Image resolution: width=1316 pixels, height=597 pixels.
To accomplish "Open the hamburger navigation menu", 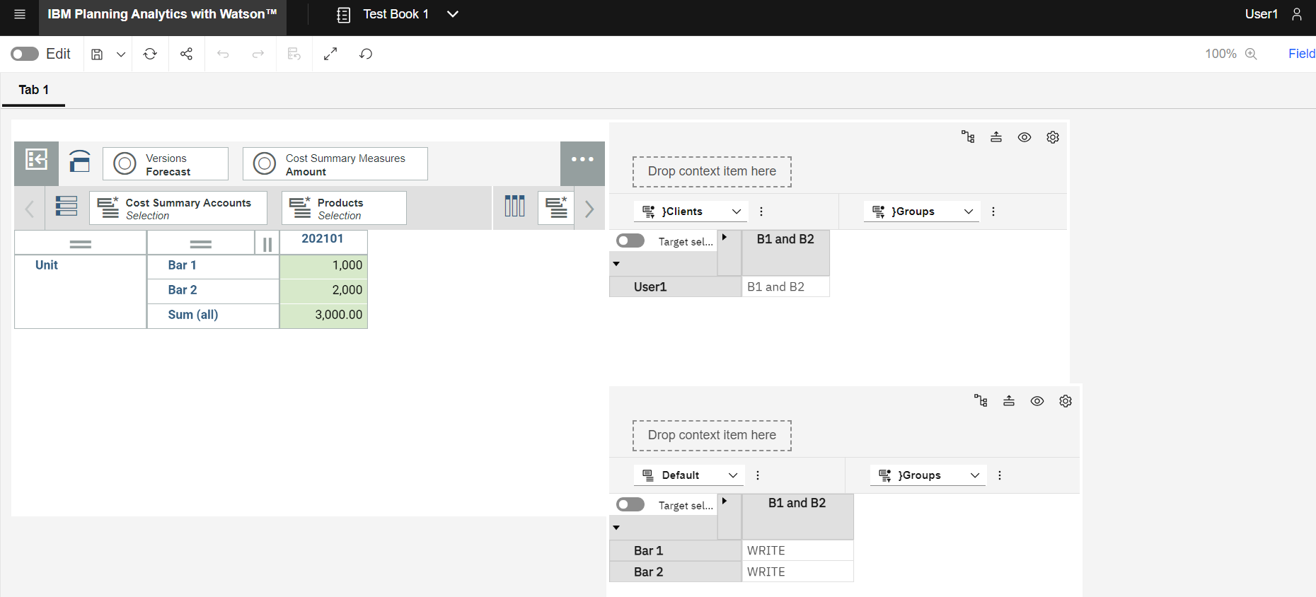I will point(20,14).
